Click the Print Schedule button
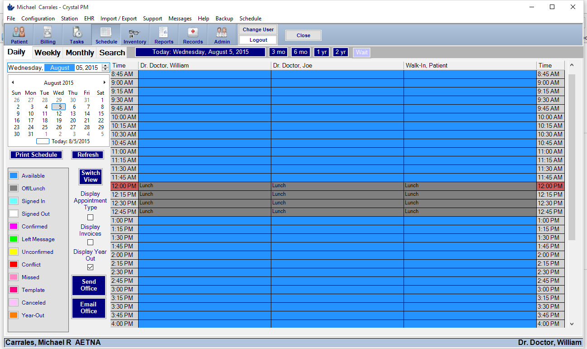 pyautogui.click(x=36, y=155)
